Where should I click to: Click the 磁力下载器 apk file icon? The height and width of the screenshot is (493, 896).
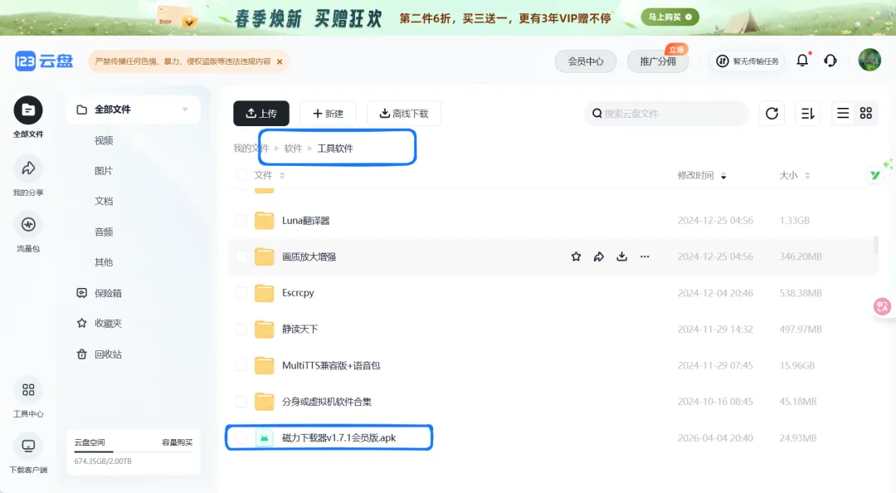click(x=264, y=438)
